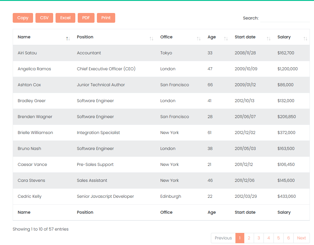Go to page 2 of results
The image size is (314, 245).
point(249,238)
